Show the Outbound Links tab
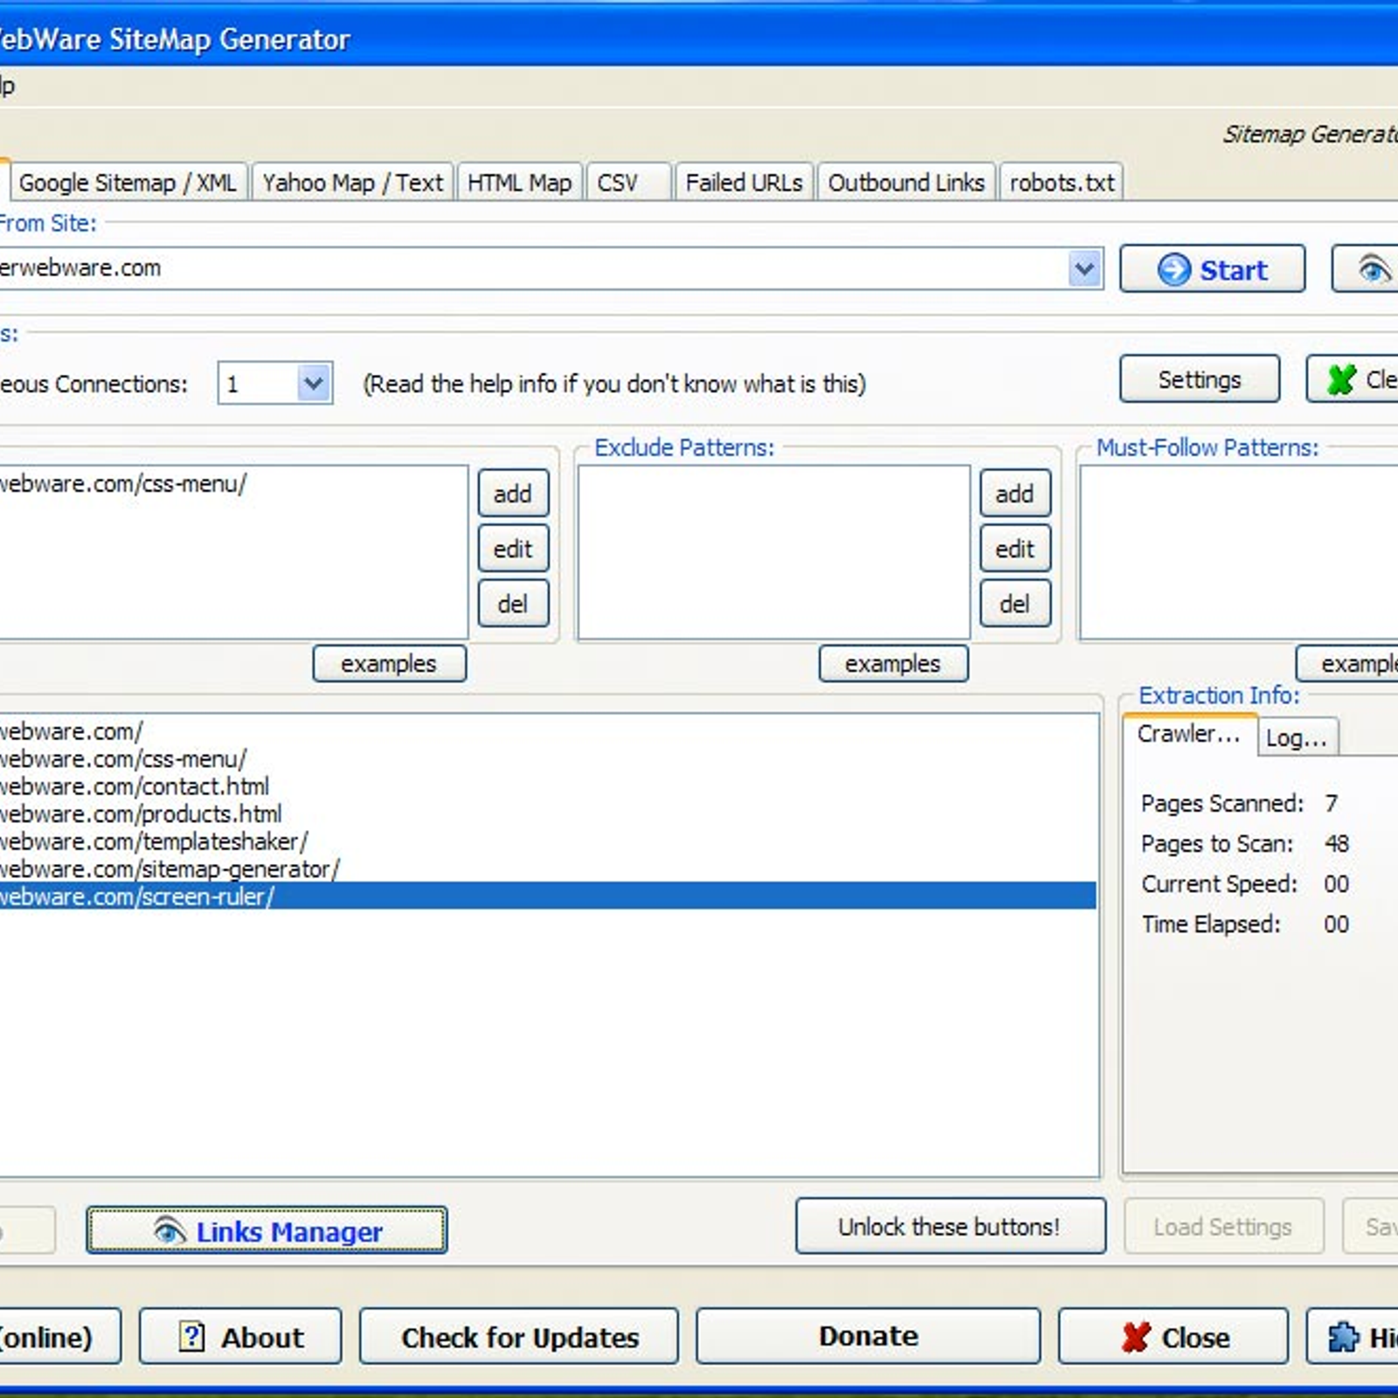Viewport: 1398px width, 1398px height. (x=906, y=183)
